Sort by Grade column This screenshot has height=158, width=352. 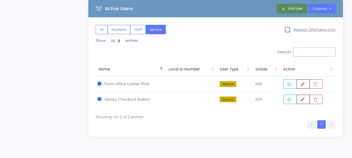[x=266, y=69]
